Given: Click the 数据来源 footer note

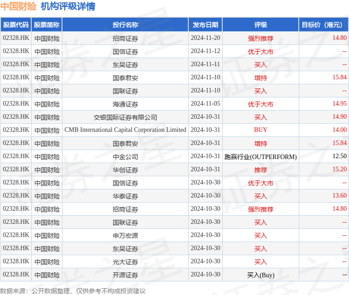Looking at the screenshot, I should [73, 291].
